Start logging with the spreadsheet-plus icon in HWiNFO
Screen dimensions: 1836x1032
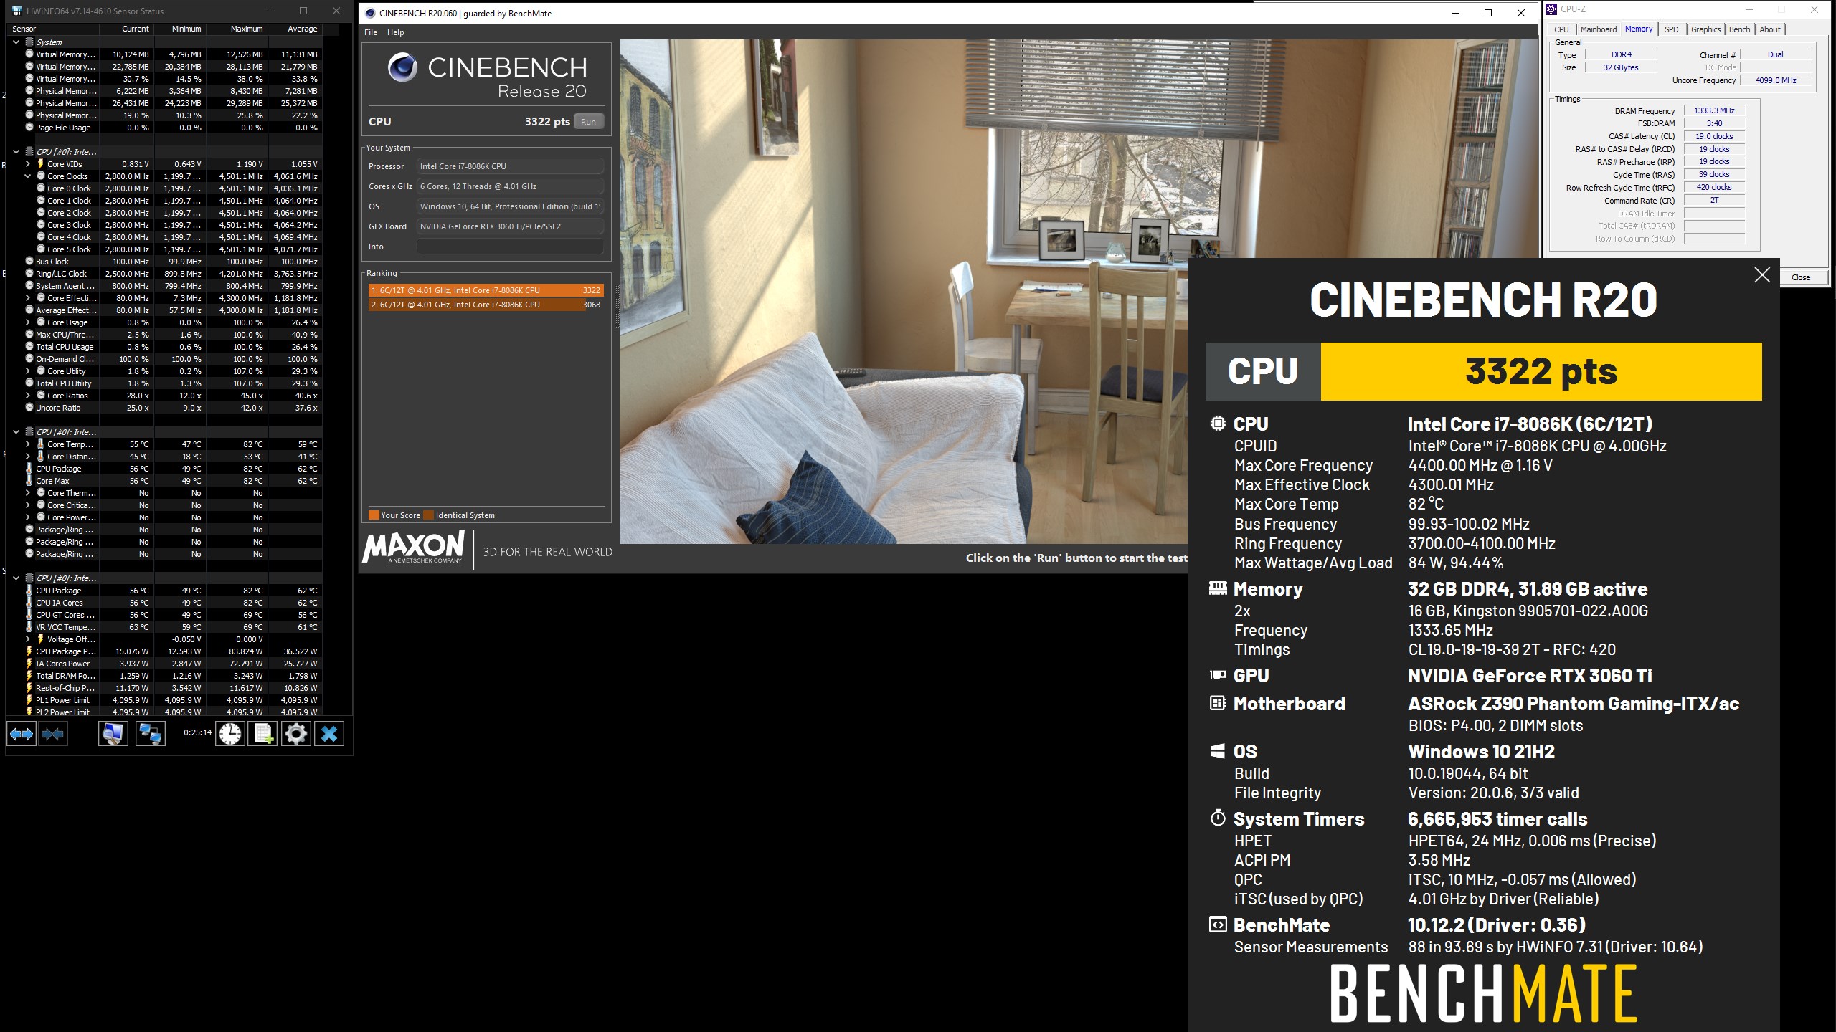pos(262,733)
